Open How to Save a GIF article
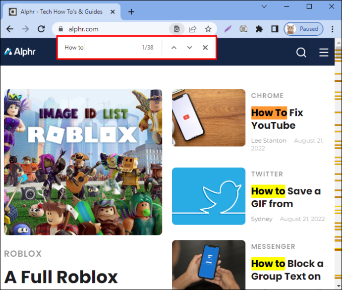 (x=285, y=197)
